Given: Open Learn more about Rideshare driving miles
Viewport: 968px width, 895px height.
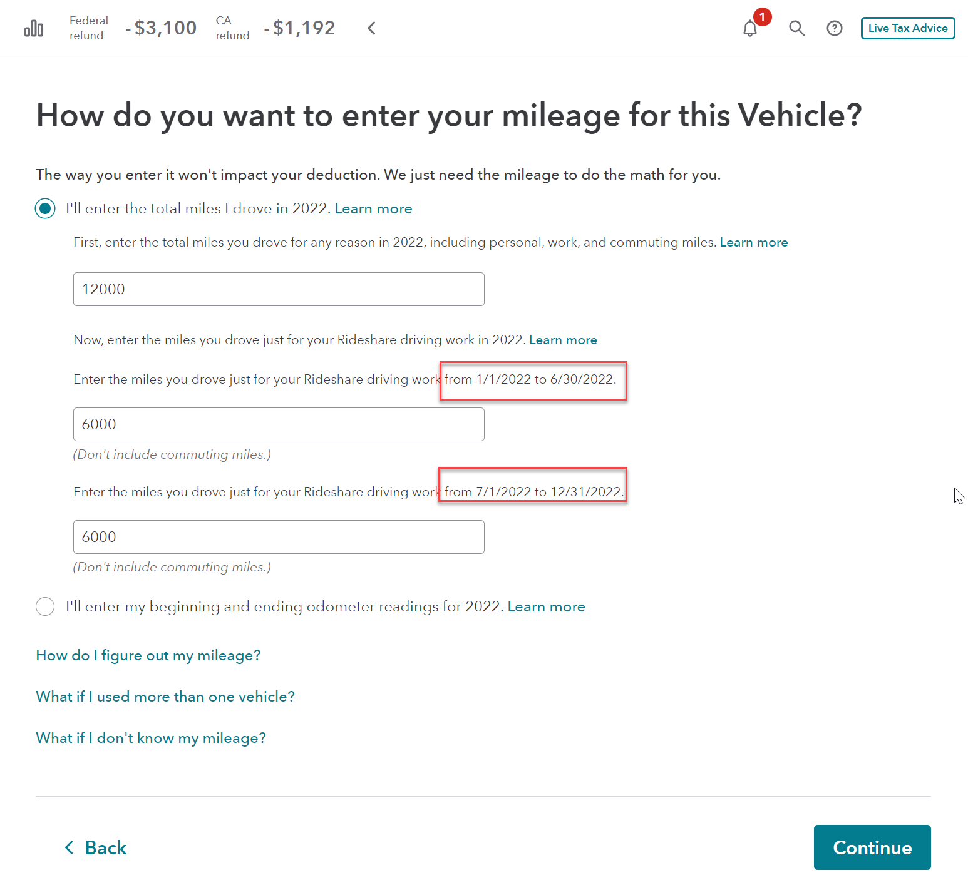Looking at the screenshot, I should [x=563, y=340].
